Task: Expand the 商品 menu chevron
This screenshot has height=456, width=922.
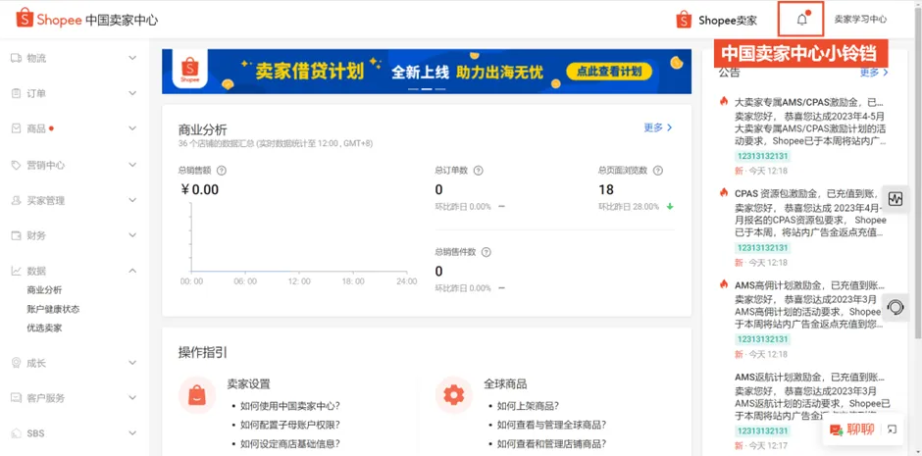Action: 132,128
